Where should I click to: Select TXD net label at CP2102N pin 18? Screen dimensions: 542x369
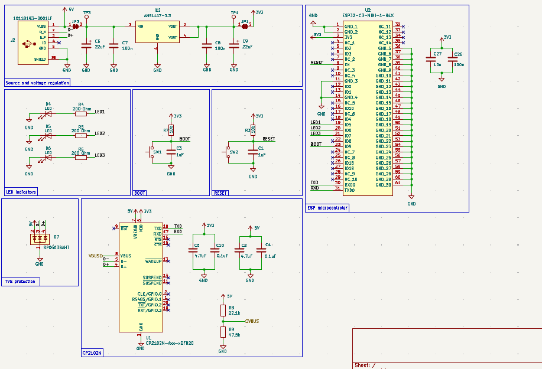point(178,227)
